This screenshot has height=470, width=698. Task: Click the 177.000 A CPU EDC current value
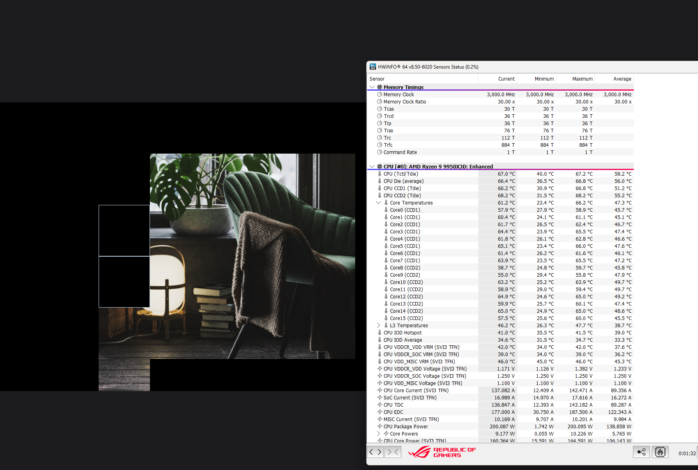coord(503,412)
